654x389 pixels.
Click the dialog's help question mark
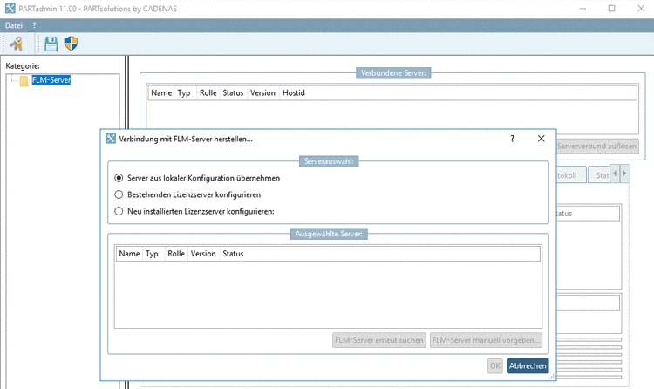pos(512,139)
